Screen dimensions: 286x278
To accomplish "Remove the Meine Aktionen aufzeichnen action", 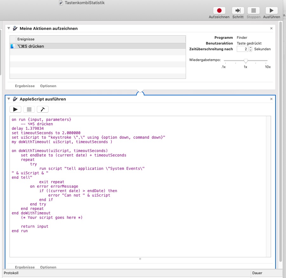I will (271, 28).
